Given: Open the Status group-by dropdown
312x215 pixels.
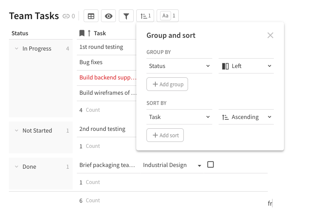Looking at the screenshot, I should [x=179, y=66].
